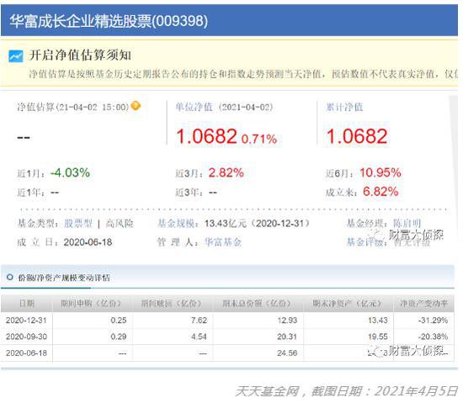The height and width of the screenshot is (403, 463).
Task: Click the 净值估算 (21-04-02 15:00) label
Action: 73,107
